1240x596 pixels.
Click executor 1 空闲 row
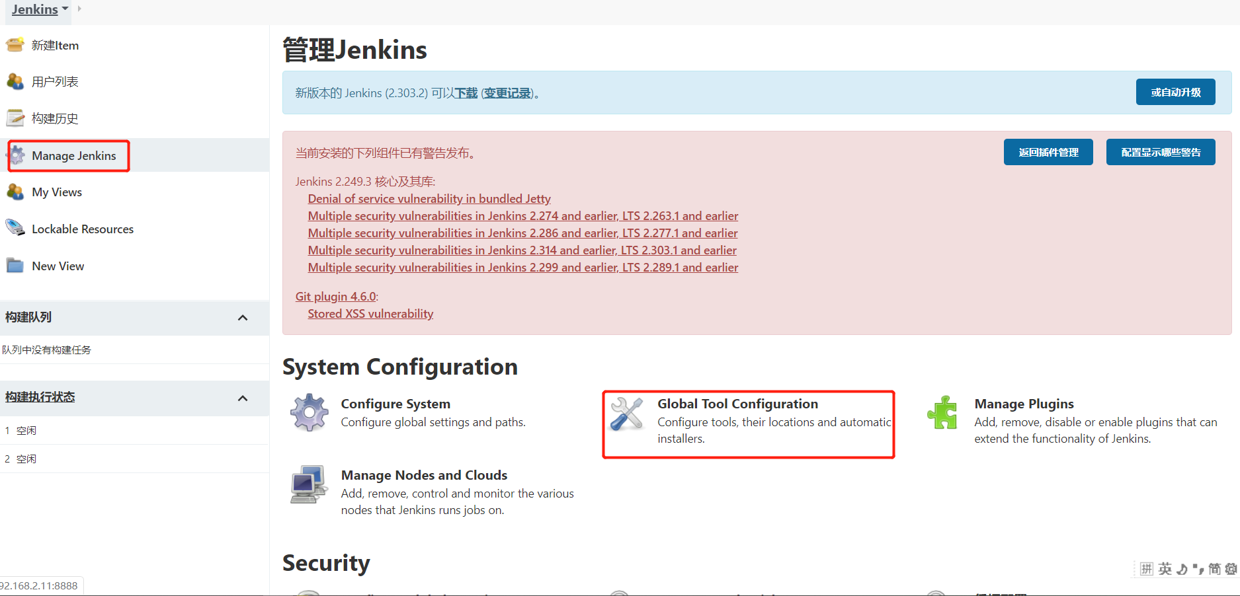tap(134, 430)
